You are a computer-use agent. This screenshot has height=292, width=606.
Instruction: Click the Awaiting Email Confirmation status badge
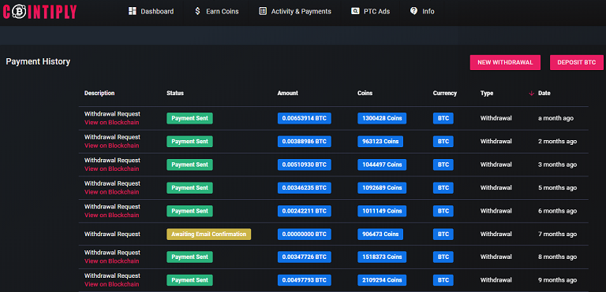point(208,234)
